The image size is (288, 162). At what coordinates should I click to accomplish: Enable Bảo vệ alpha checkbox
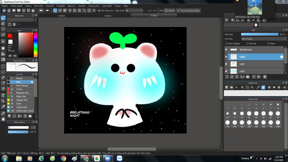tap(226, 44)
